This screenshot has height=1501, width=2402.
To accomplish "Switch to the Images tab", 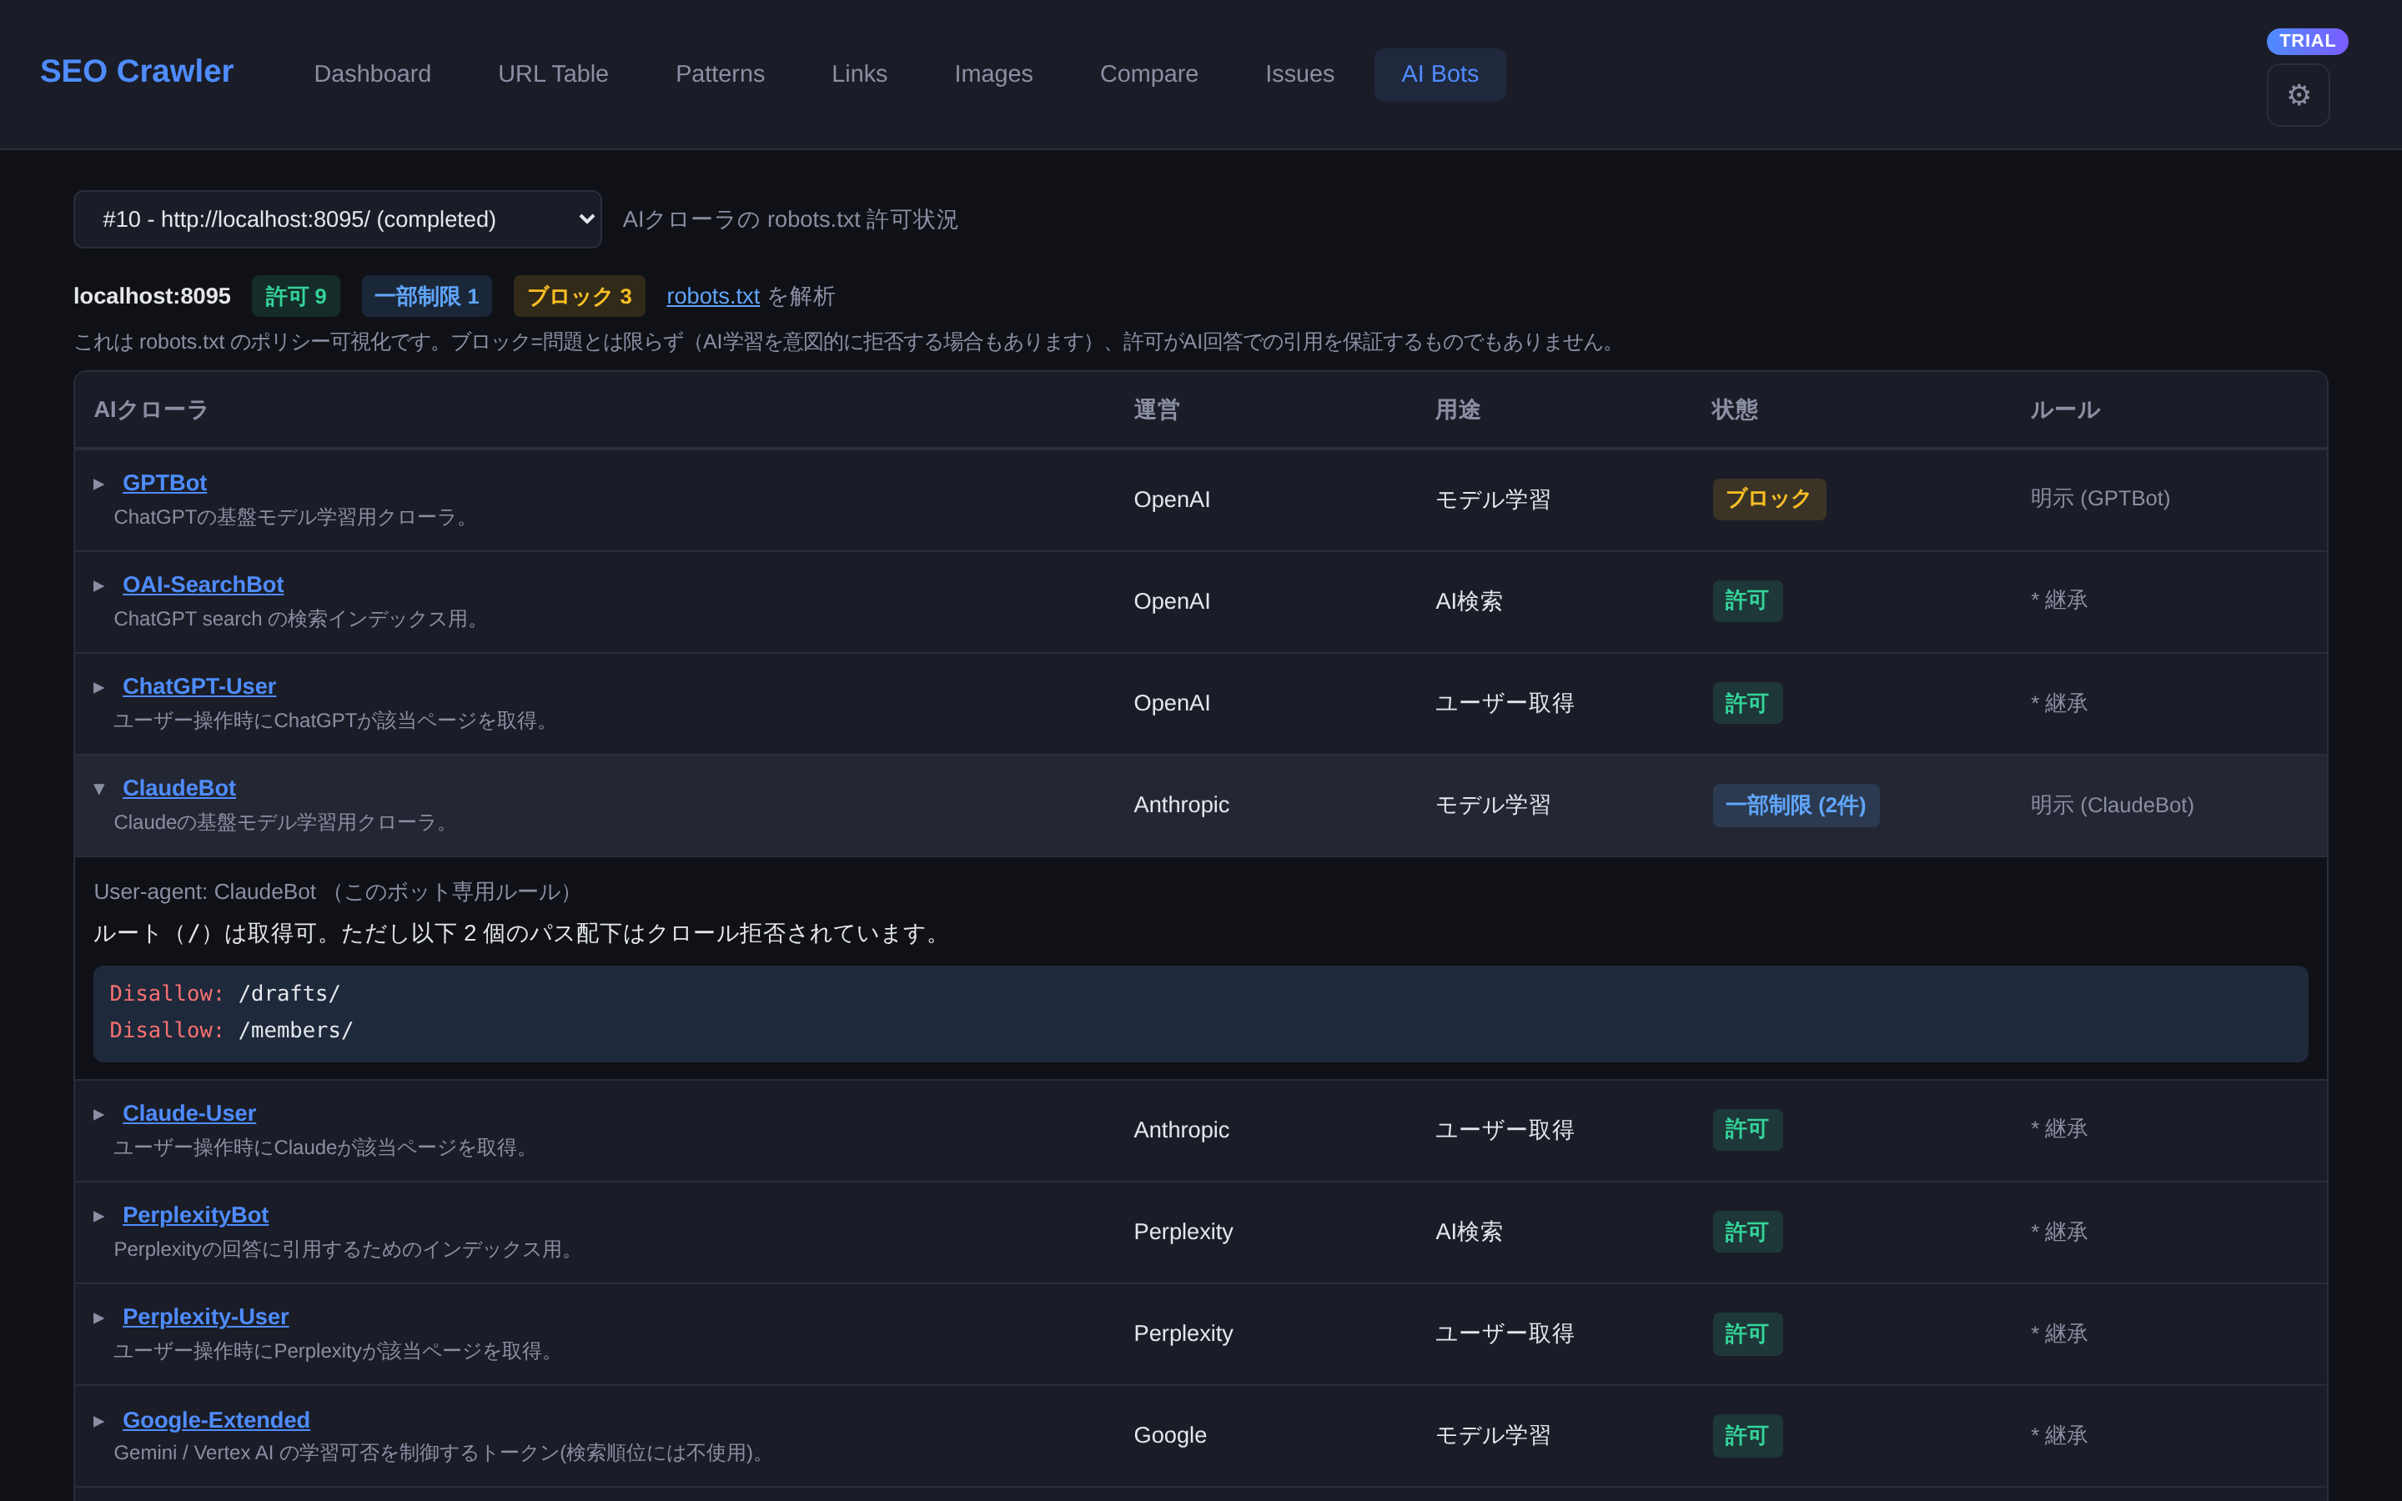I will [x=993, y=74].
